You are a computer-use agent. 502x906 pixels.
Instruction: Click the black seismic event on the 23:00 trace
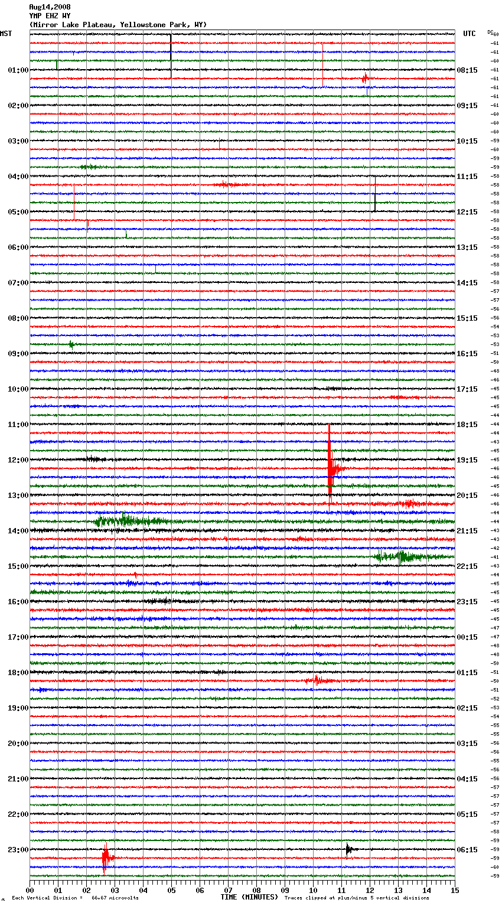pyautogui.click(x=350, y=849)
